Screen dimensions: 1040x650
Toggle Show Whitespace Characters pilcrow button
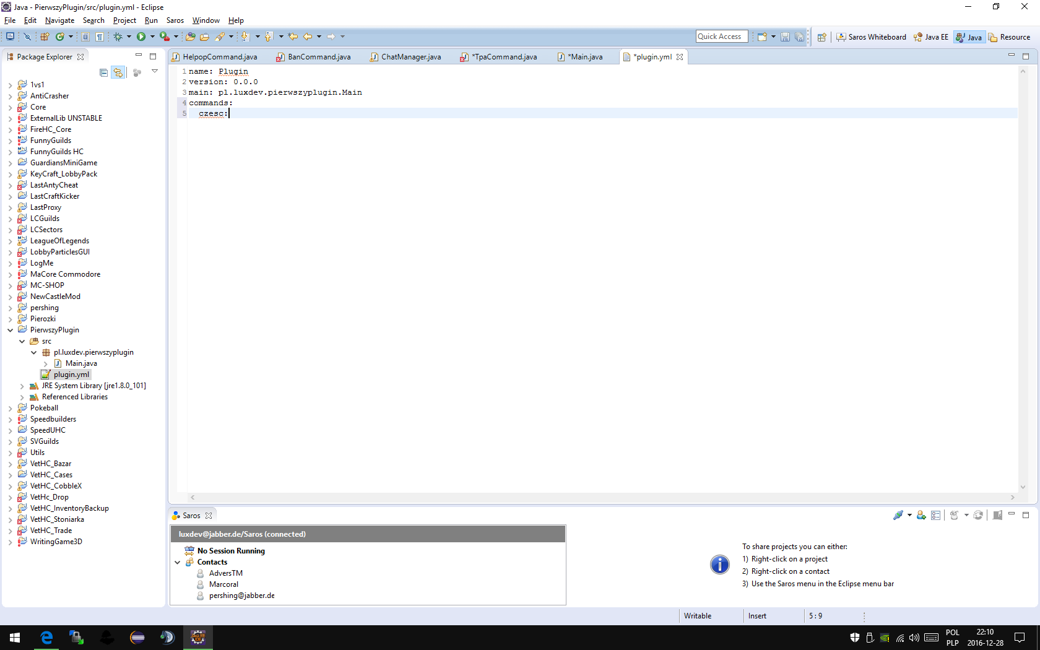tap(99, 37)
